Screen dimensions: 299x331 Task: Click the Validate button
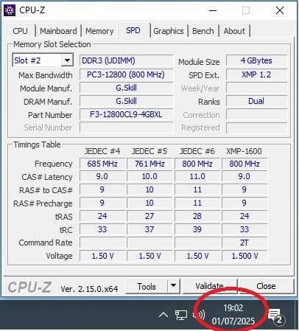coord(209,286)
